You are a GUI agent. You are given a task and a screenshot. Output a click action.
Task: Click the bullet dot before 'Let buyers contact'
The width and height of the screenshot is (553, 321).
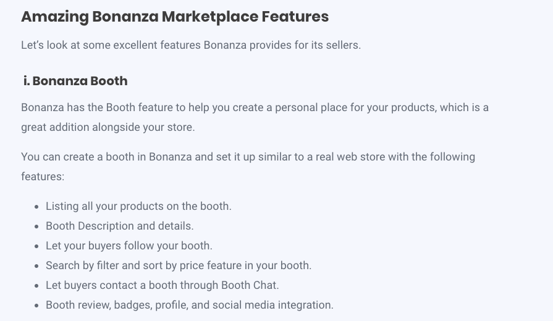click(38, 286)
